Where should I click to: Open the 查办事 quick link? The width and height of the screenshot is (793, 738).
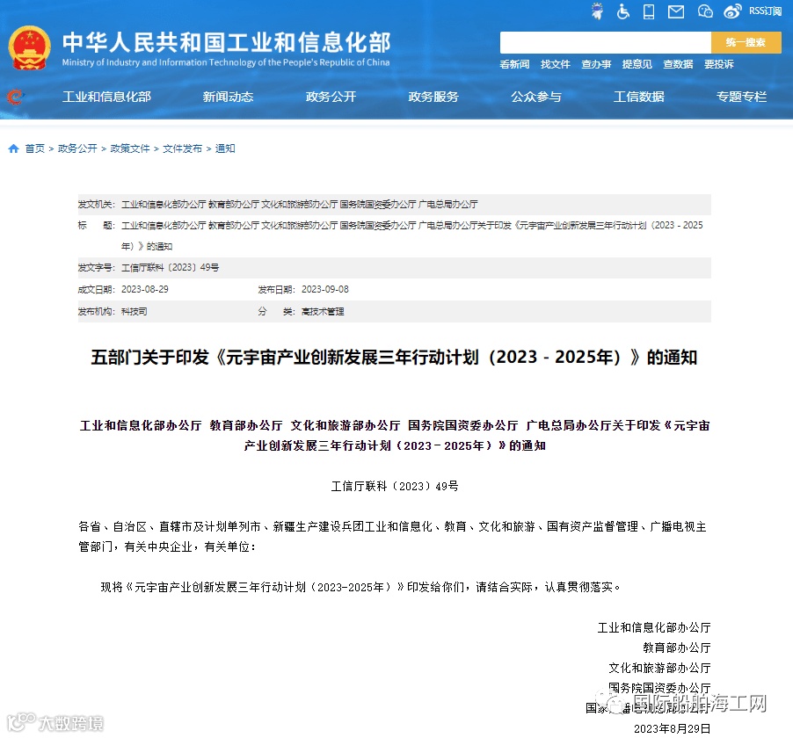(x=596, y=64)
